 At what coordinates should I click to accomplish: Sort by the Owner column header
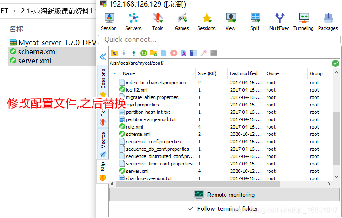(273, 73)
